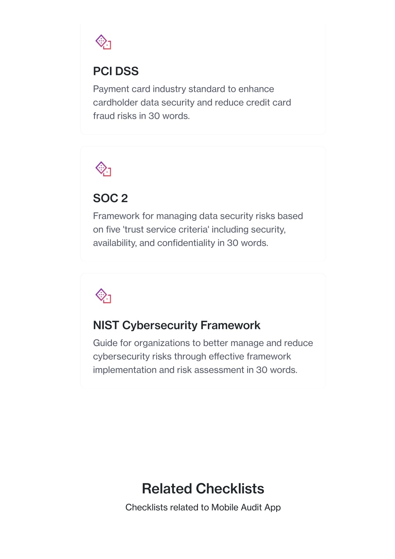Click the Related Checklists heading

[203, 489]
